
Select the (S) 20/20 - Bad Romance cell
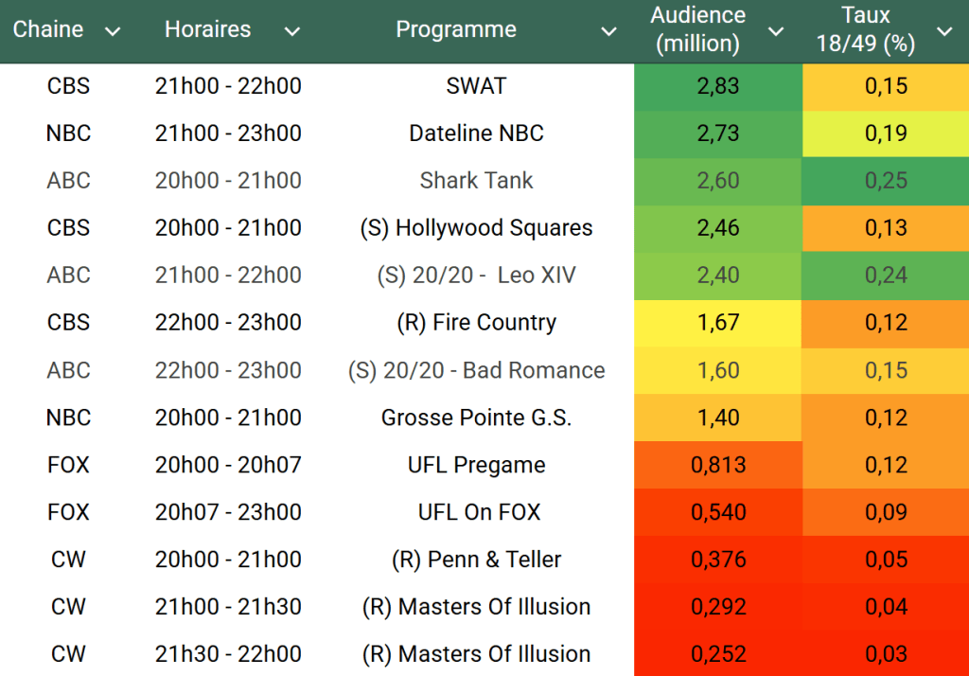point(476,370)
